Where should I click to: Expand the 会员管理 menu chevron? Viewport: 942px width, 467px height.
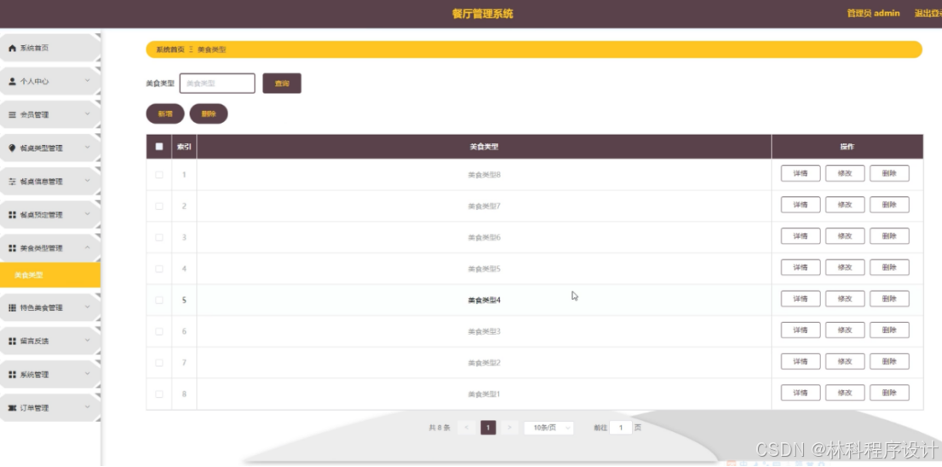point(87,114)
